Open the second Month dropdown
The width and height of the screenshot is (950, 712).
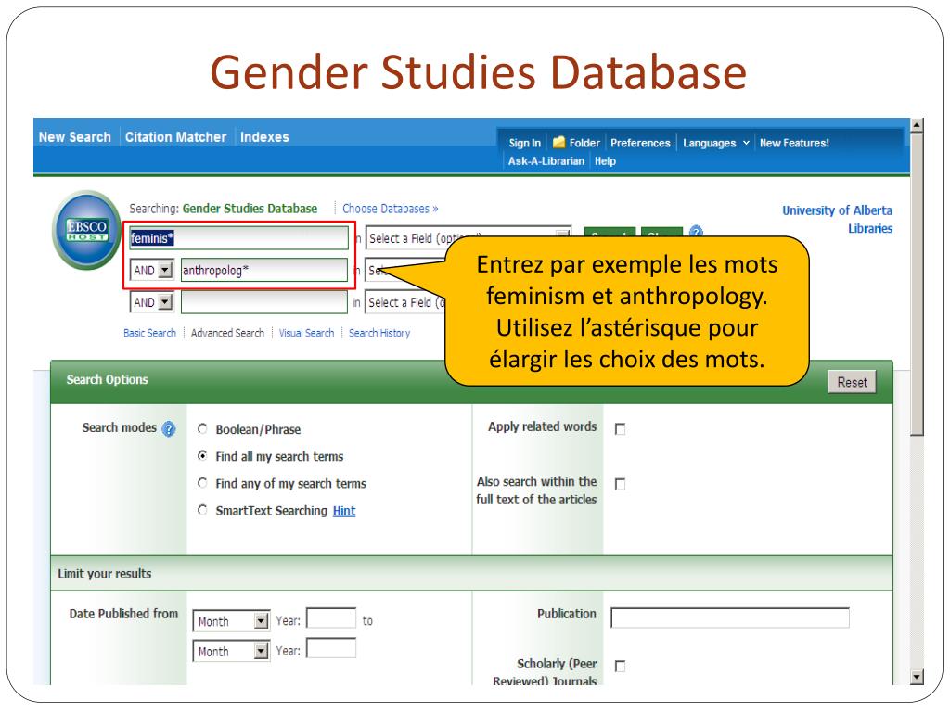click(x=231, y=652)
